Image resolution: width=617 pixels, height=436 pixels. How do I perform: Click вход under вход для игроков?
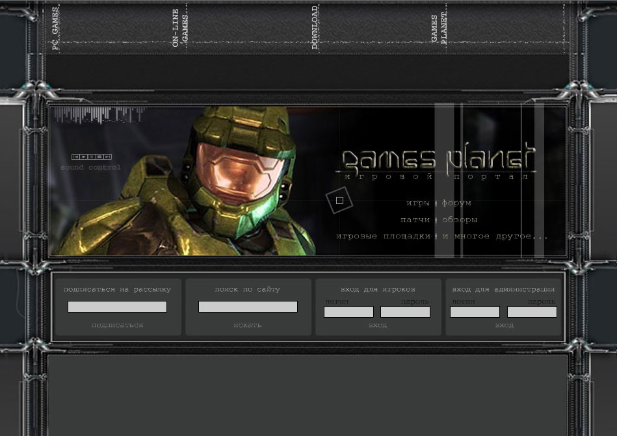pos(378,325)
